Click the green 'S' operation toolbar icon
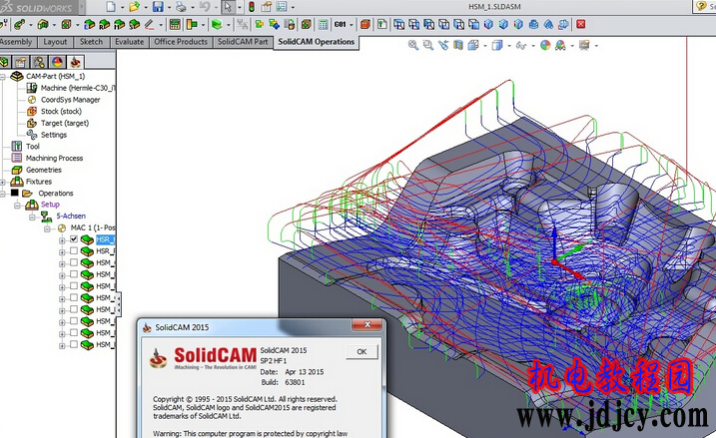This screenshot has height=438, width=716. click(x=134, y=25)
